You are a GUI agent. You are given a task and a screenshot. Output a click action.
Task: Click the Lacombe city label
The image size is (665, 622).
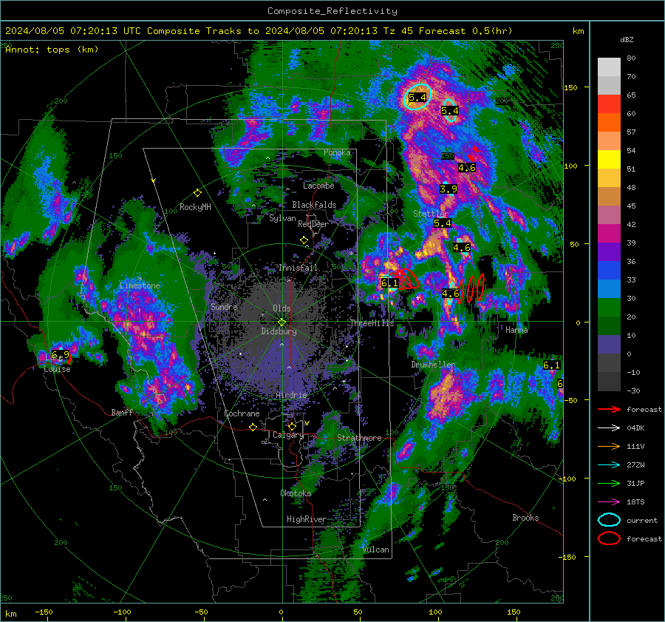[318, 186]
